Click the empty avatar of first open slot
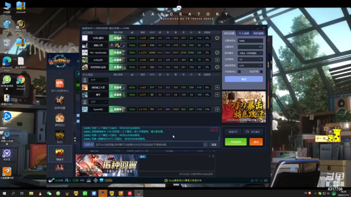351x197 pixels. [x=85, y=80]
